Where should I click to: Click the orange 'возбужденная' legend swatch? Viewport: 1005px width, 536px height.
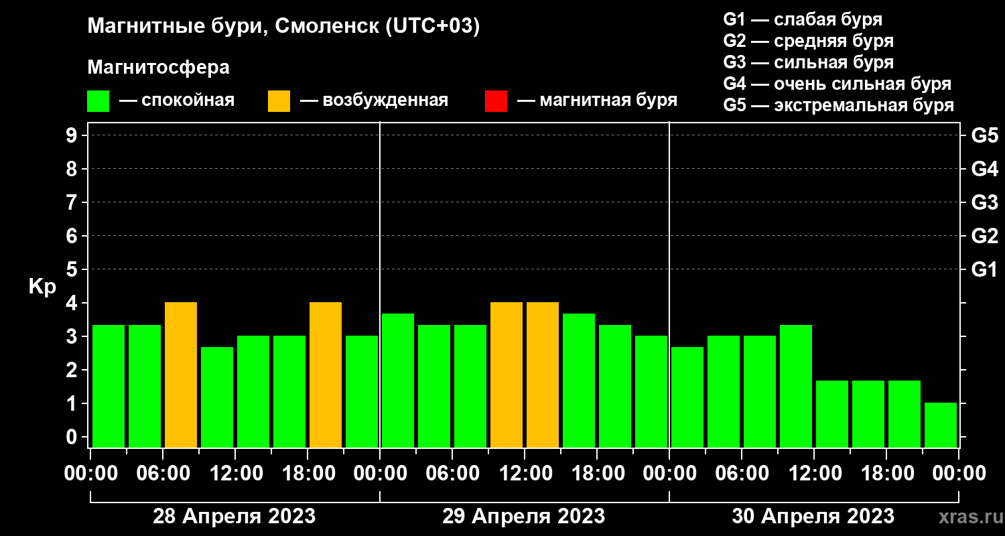[x=279, y=101]
